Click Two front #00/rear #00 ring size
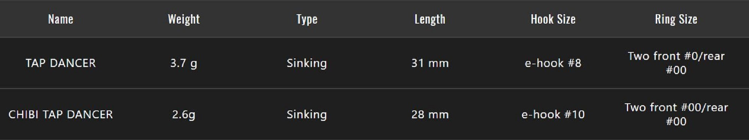Image resolution: width=749 pixels, height=140 pixels. [676, 114]
